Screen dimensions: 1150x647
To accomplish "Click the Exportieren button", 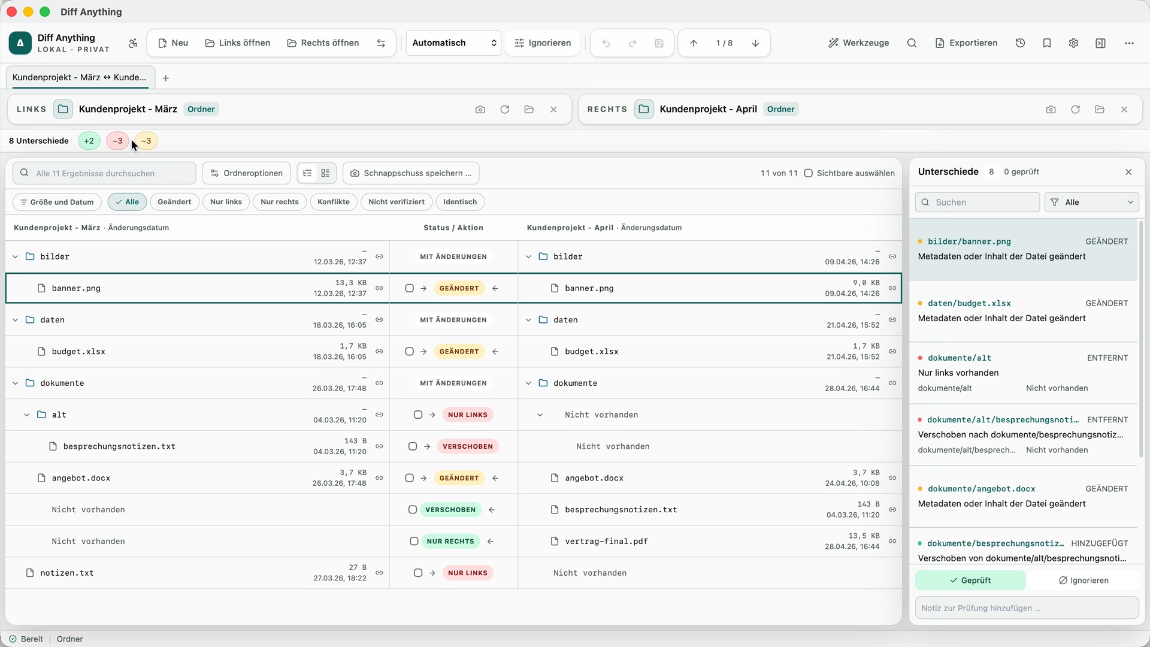I will pos(966,43).
